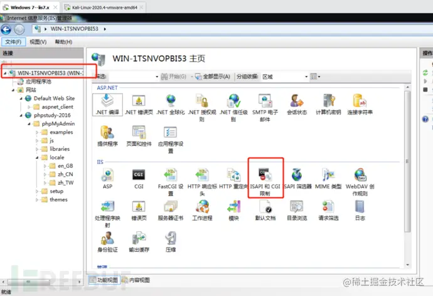Screen dimensions: 433x296
Task: Click the feature pane vertical scrollbar
Action: pos(408,161)
